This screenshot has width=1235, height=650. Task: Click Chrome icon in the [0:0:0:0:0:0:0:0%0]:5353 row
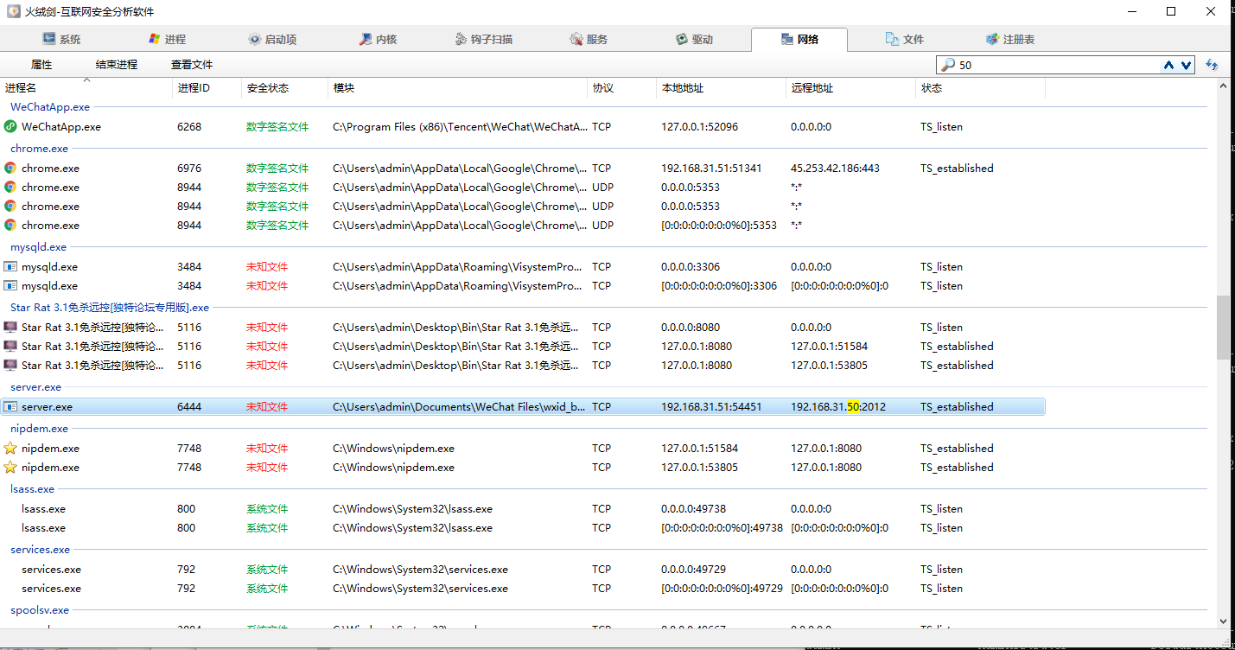pos(10,225)
